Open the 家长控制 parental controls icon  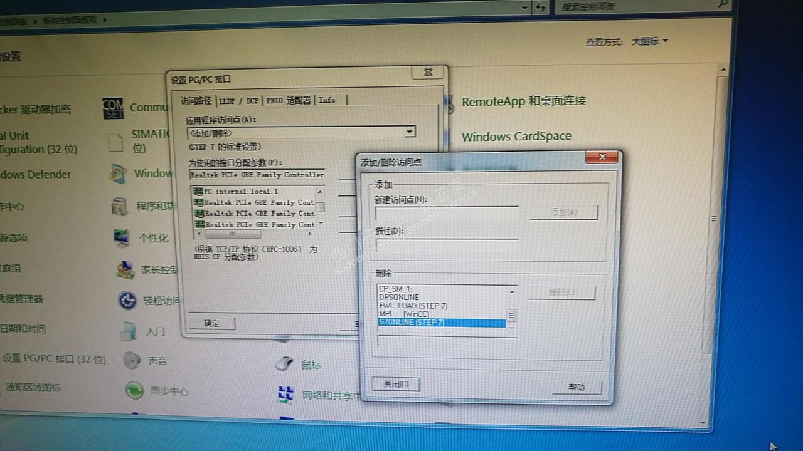click(125, 270)
